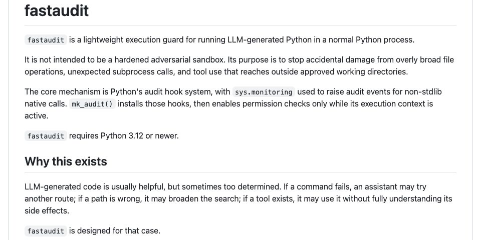The height and width of the screenshot is (240, 481).
Task: Click the text "Python 3.12 or newer"
Action: pyautogui.click(x=140, y=136)
